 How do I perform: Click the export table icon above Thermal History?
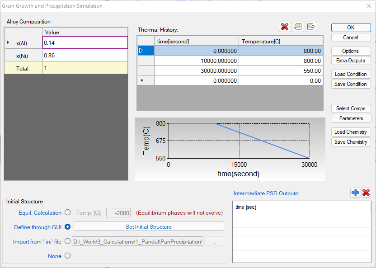[x=311, y=27]
